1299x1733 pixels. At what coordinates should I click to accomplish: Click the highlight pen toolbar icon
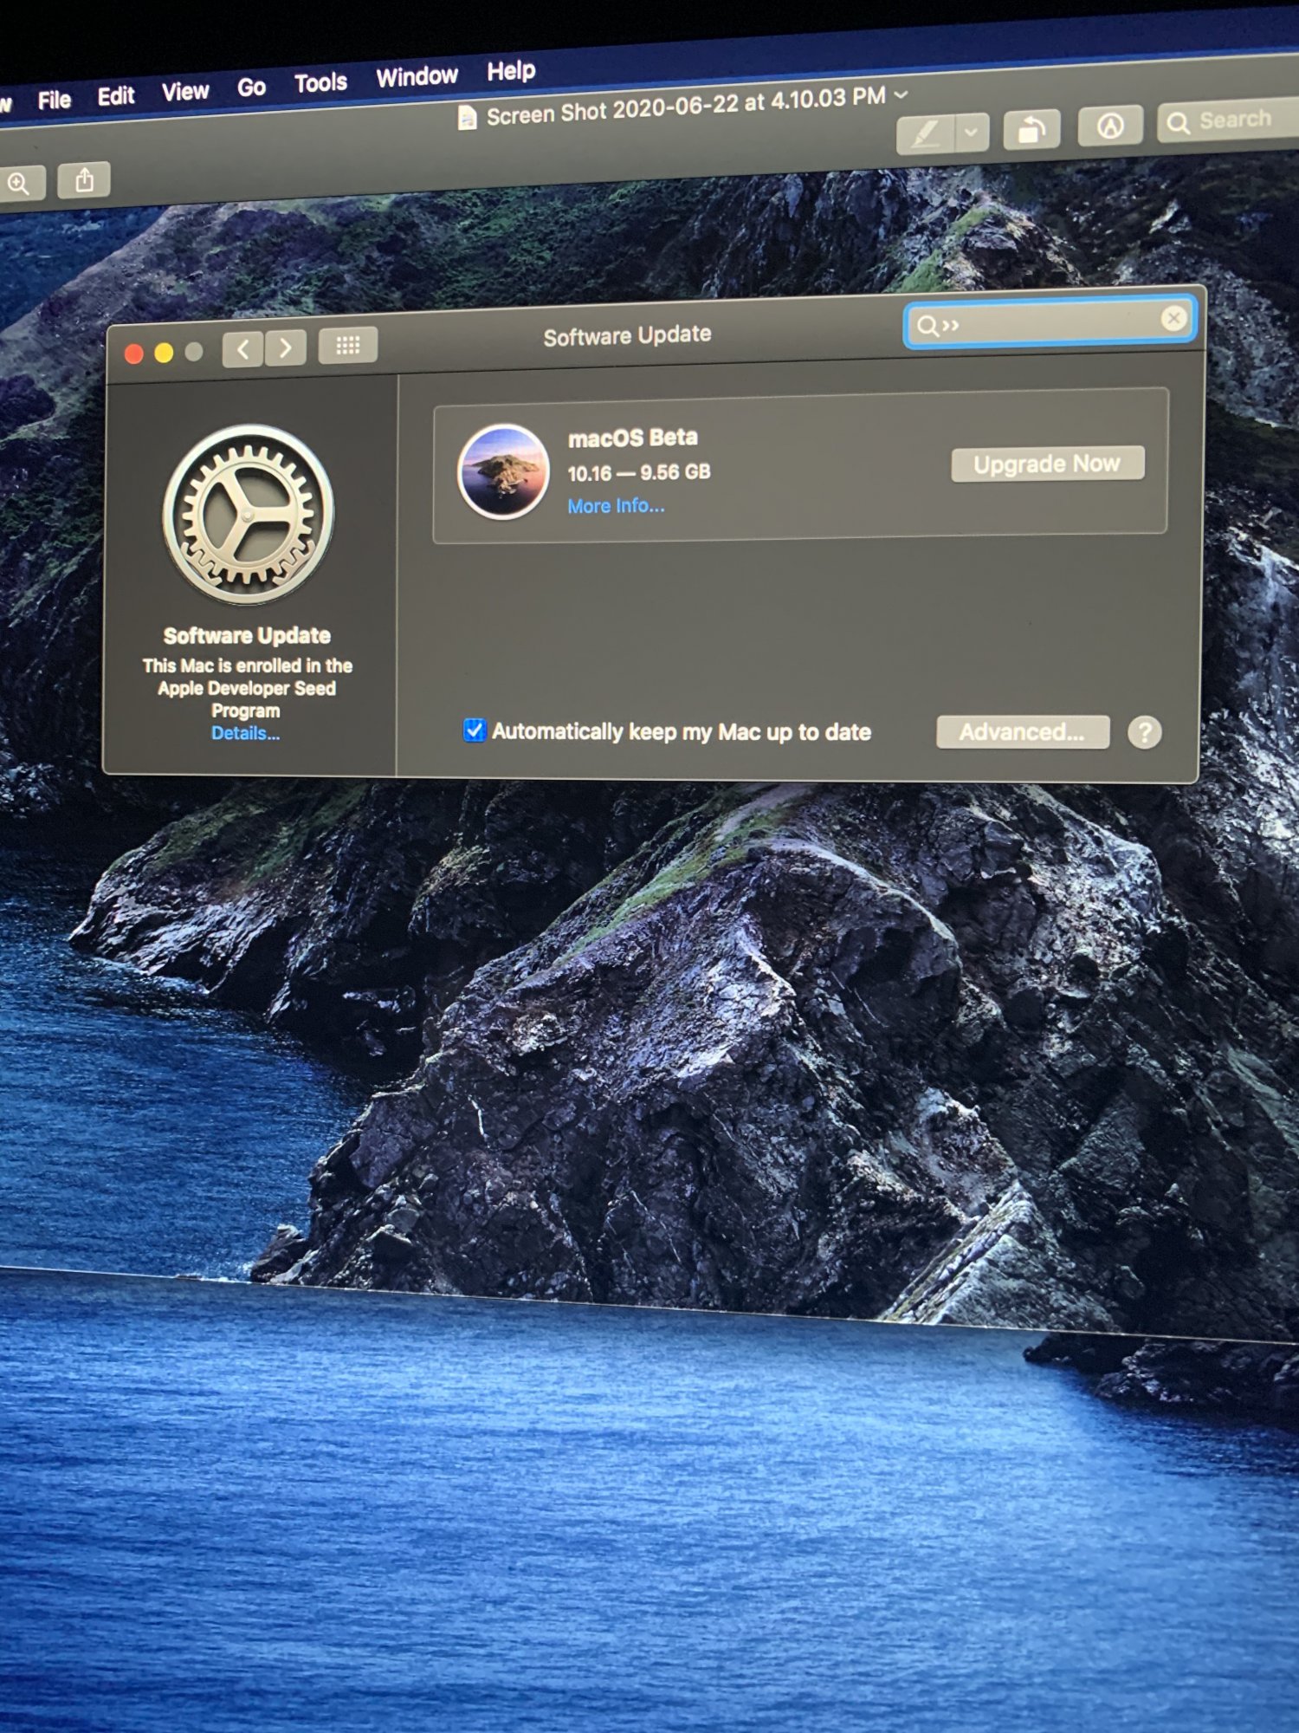[925, 134]
